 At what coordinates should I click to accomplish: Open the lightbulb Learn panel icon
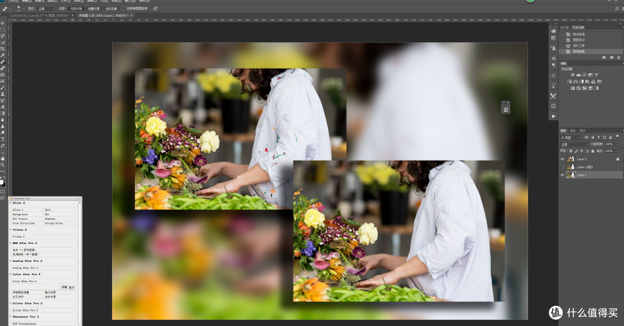pyautogui.click(x=553, y=86)
